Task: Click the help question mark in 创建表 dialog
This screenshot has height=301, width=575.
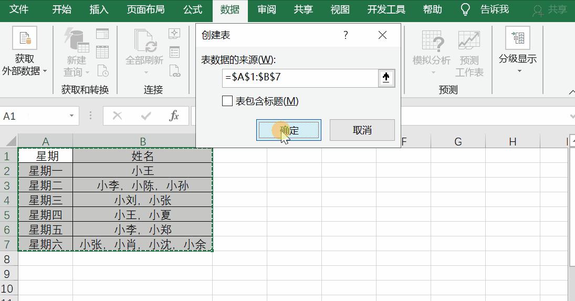Action: point(346,35)
